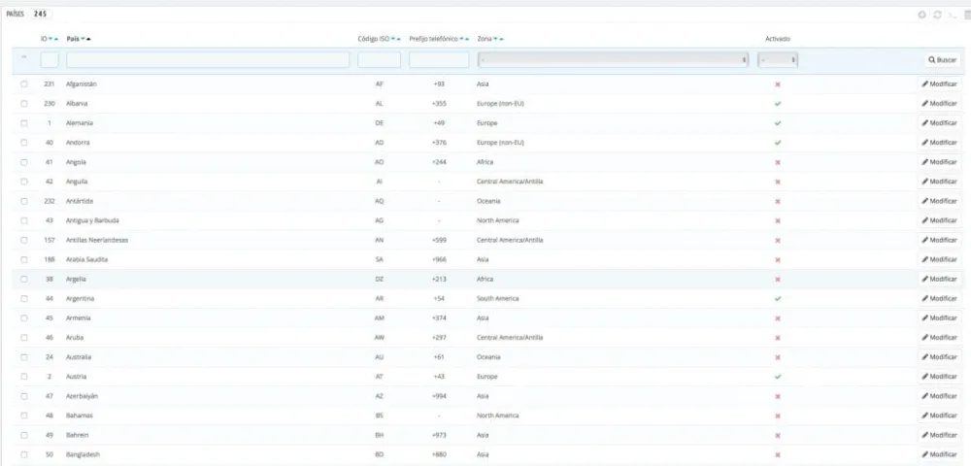Tick the checkbox for Albania
This screenshot has width=971, height=466.
point(24,103)
